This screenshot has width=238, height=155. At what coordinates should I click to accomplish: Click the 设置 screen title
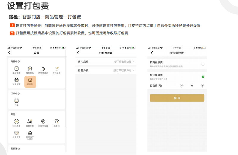(x=36, y=53)
